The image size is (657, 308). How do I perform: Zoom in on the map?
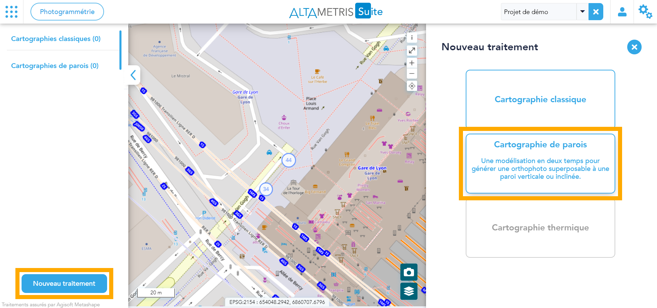[412, 63]
